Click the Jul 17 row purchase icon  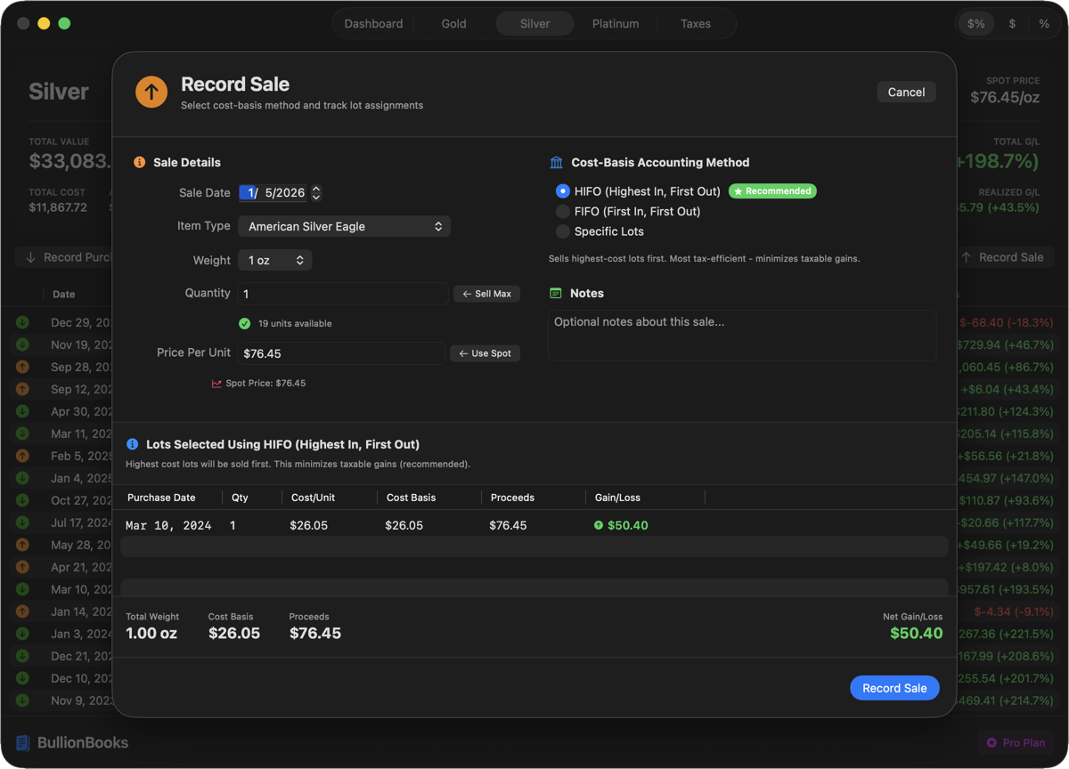point(22,522)
